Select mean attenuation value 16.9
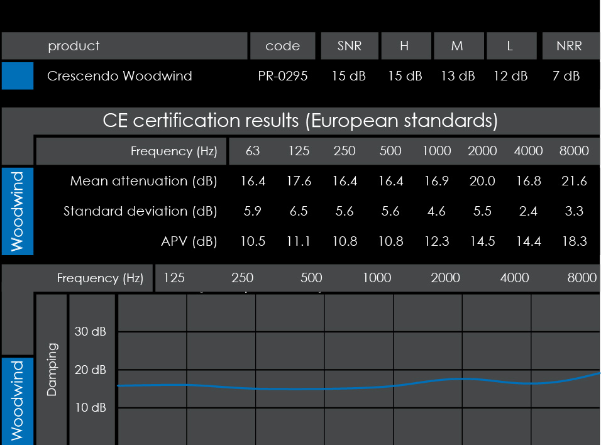The height and width of the screenshot is (445, 601). coord(436,181)
